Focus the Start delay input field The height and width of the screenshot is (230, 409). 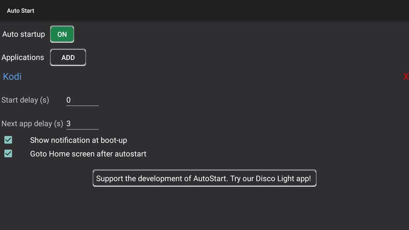[x=82, y=100]
